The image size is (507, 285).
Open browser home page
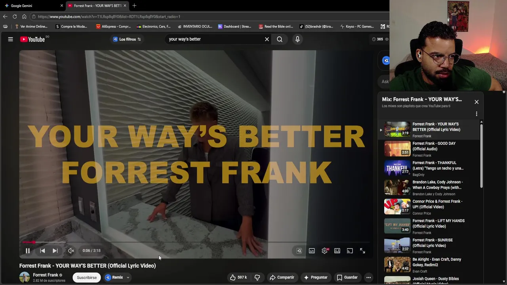point(24,17)
